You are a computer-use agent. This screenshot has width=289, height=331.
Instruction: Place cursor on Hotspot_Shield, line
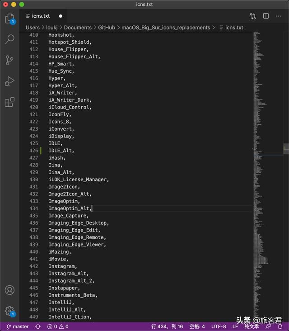click(70, 42)
